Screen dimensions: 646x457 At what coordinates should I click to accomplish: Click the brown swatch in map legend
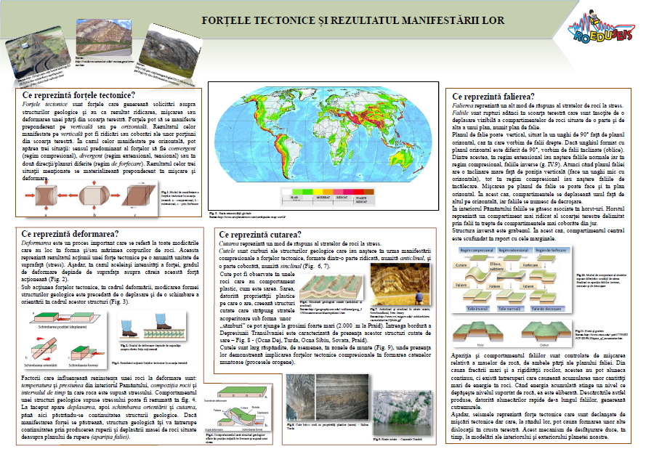coord(368,192)
